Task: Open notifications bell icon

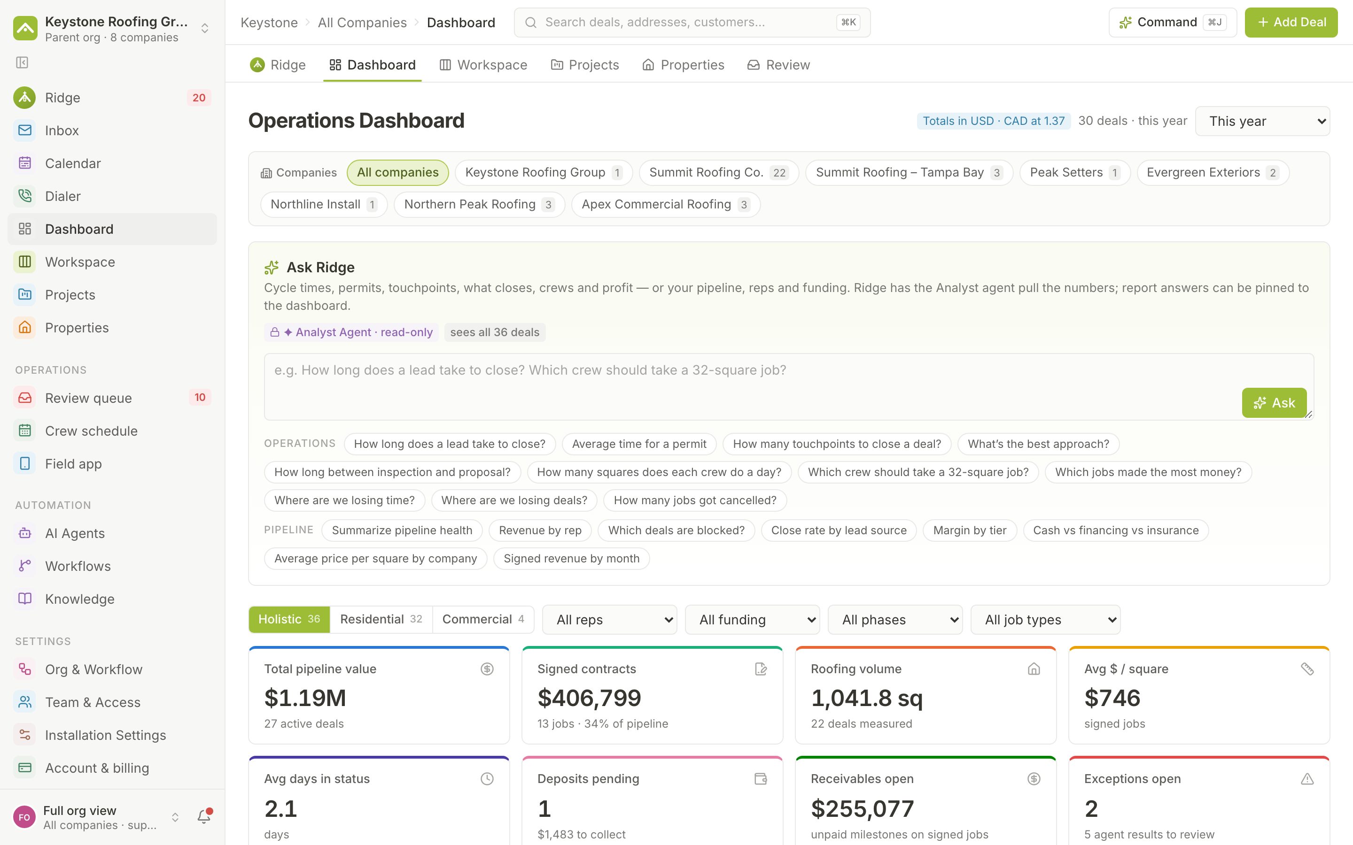Action: pyautogui.click(x=204, y=816)
